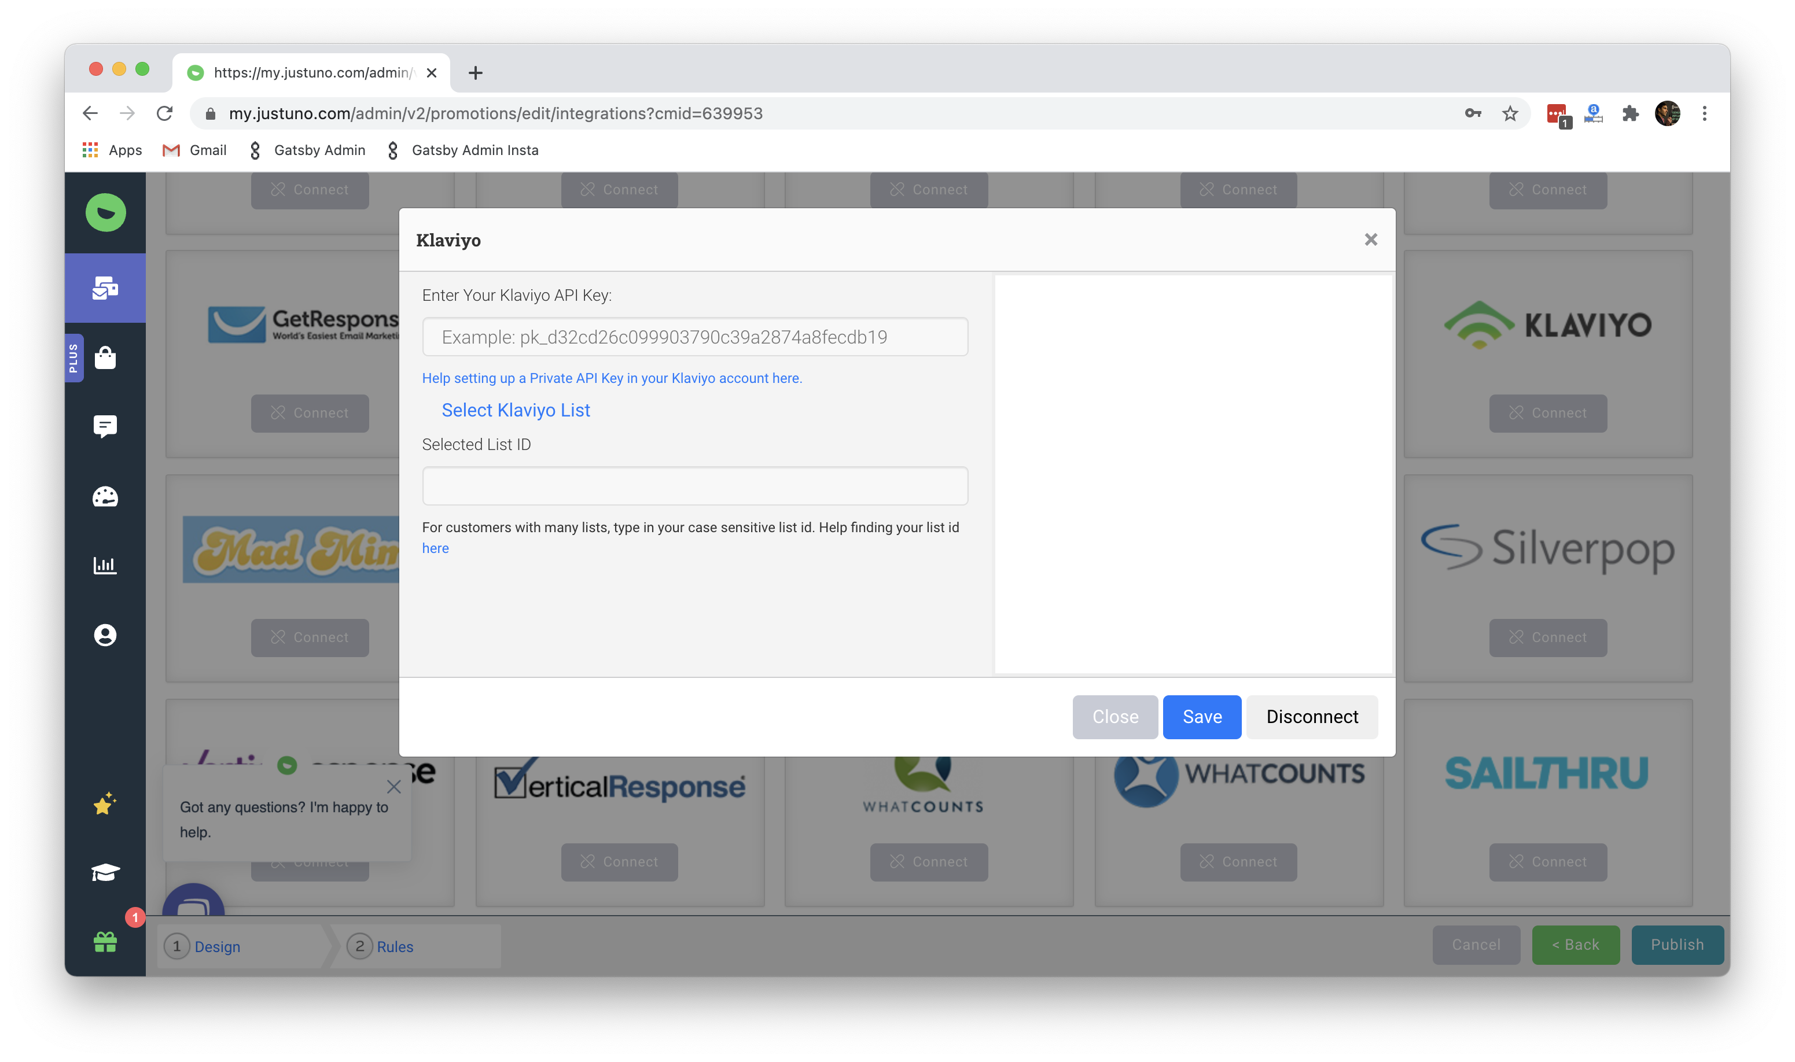Go to the Design step tab

[x=217, y=946]
